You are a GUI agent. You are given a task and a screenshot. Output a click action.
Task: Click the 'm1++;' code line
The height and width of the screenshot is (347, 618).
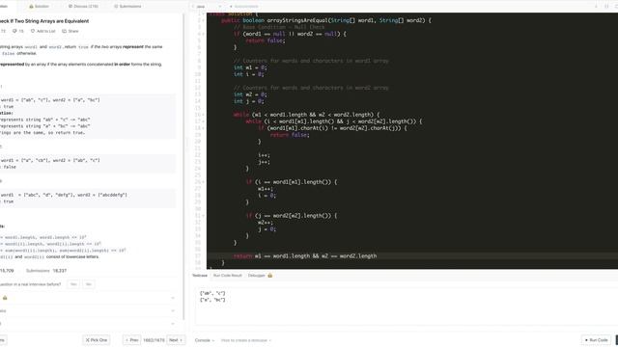(x=266, y=189)
